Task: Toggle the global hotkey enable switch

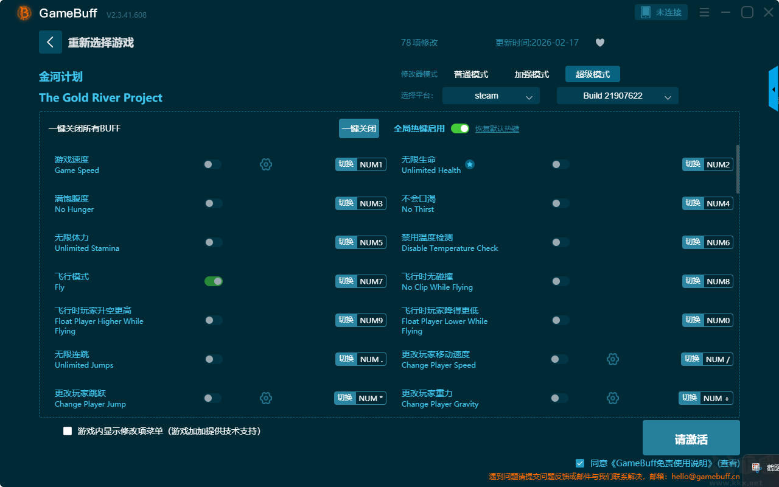Action: click(x=460, y=128)
